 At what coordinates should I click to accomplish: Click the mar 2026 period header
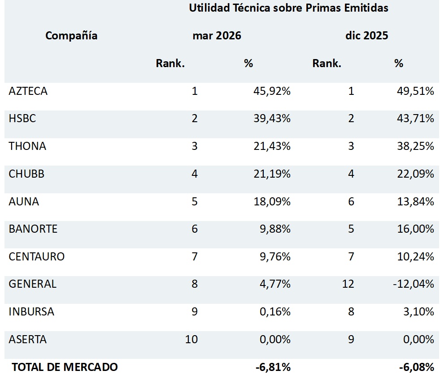point(217,35)
